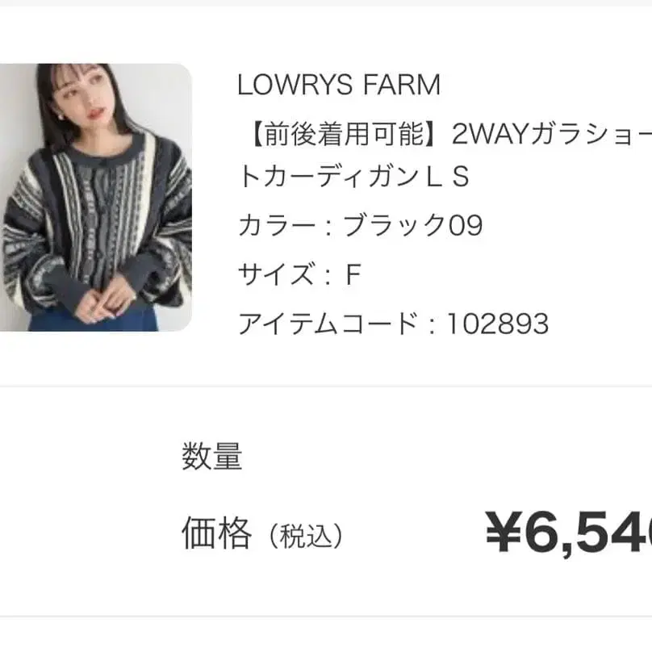652x652 pixels.
Task: Click the トカーディガンL S title line
Action: coord(353,178)
